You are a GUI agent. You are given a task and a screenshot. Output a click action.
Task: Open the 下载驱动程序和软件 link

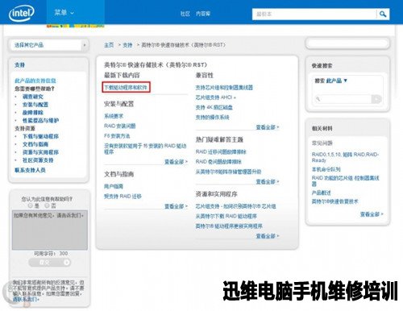tap(126, 88)
